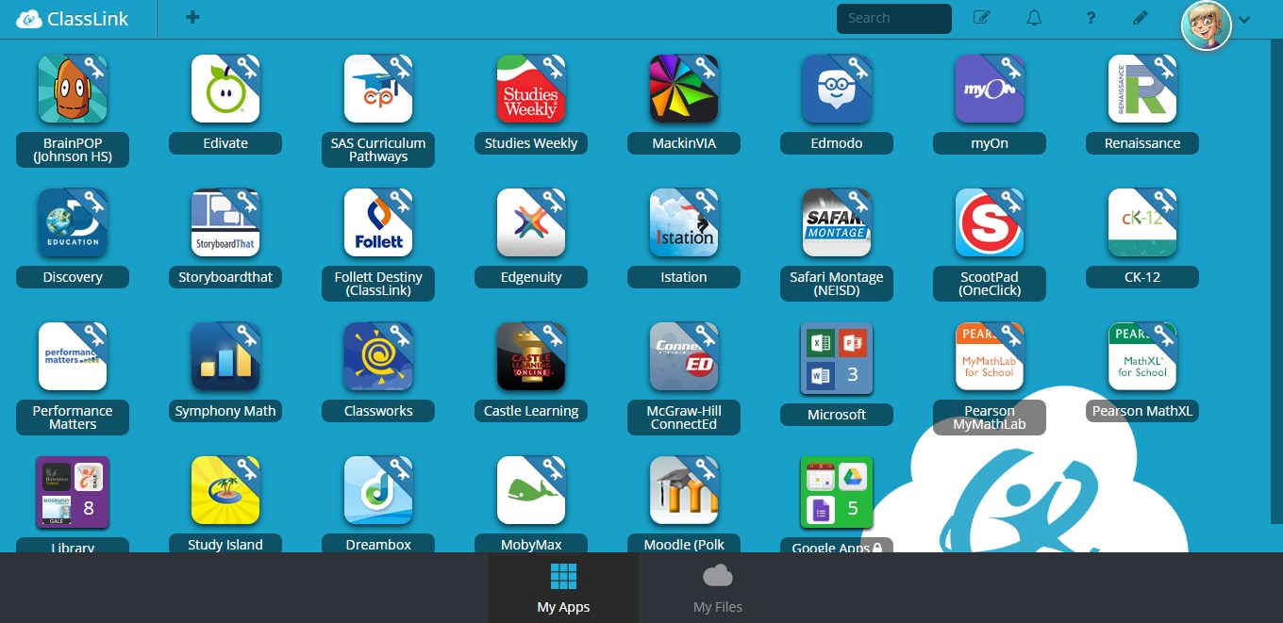Launch the Castle Learning app
The image size is (1283, 623).
click(x=531, y=356)
